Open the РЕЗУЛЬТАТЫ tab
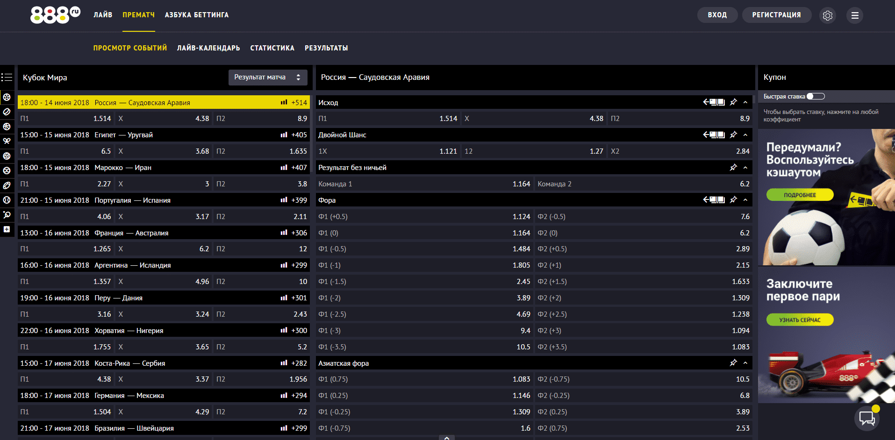 click(326, 48)
